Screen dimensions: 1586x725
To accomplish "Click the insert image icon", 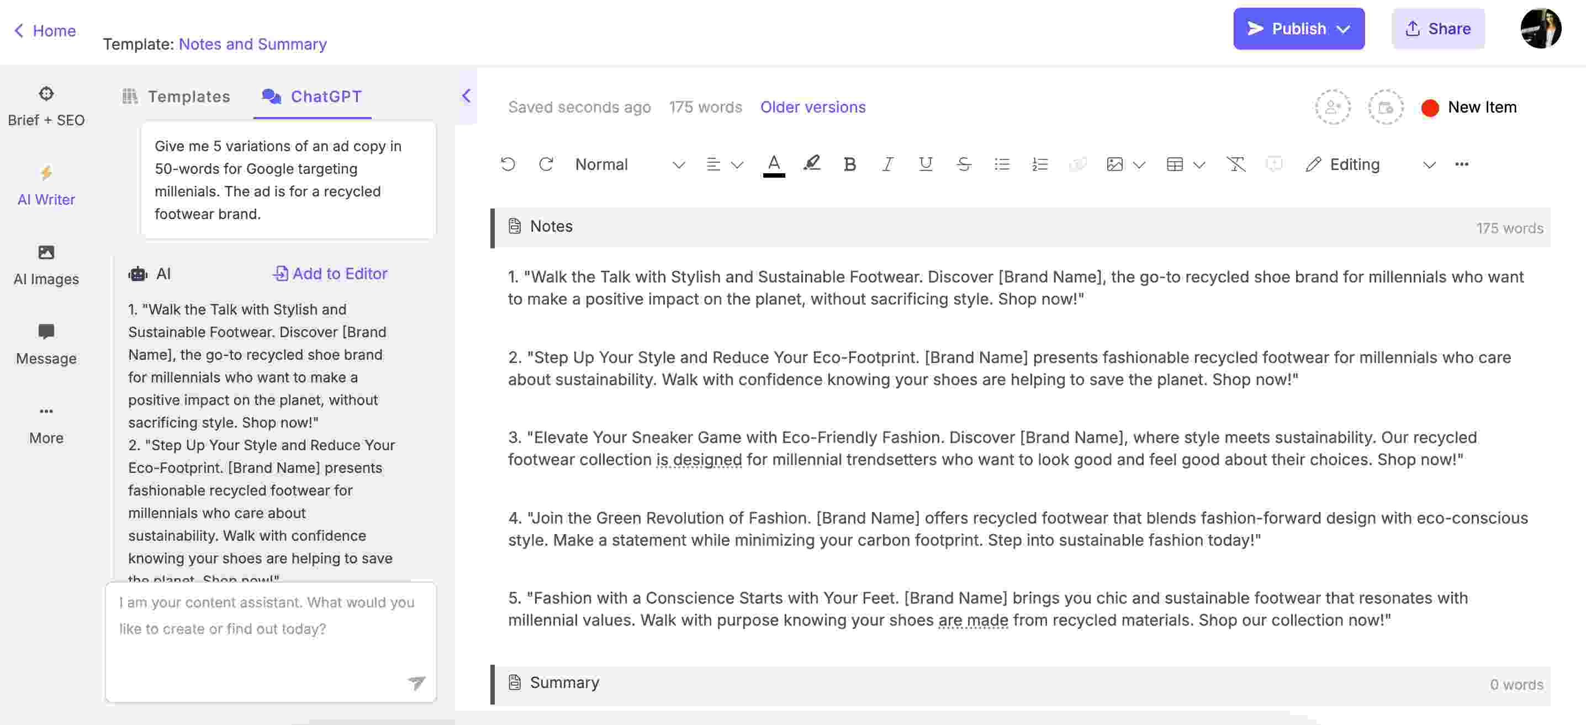I will (x=1114, y=164).
